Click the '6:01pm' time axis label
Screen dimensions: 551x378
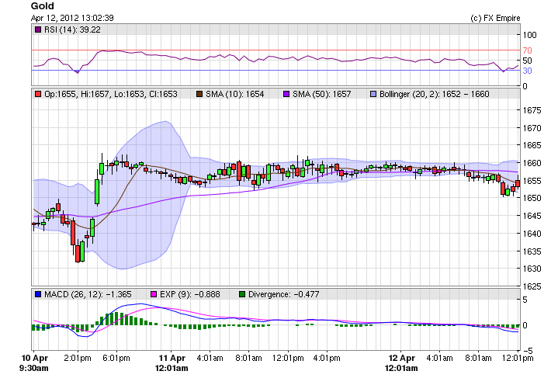point(116,358)
